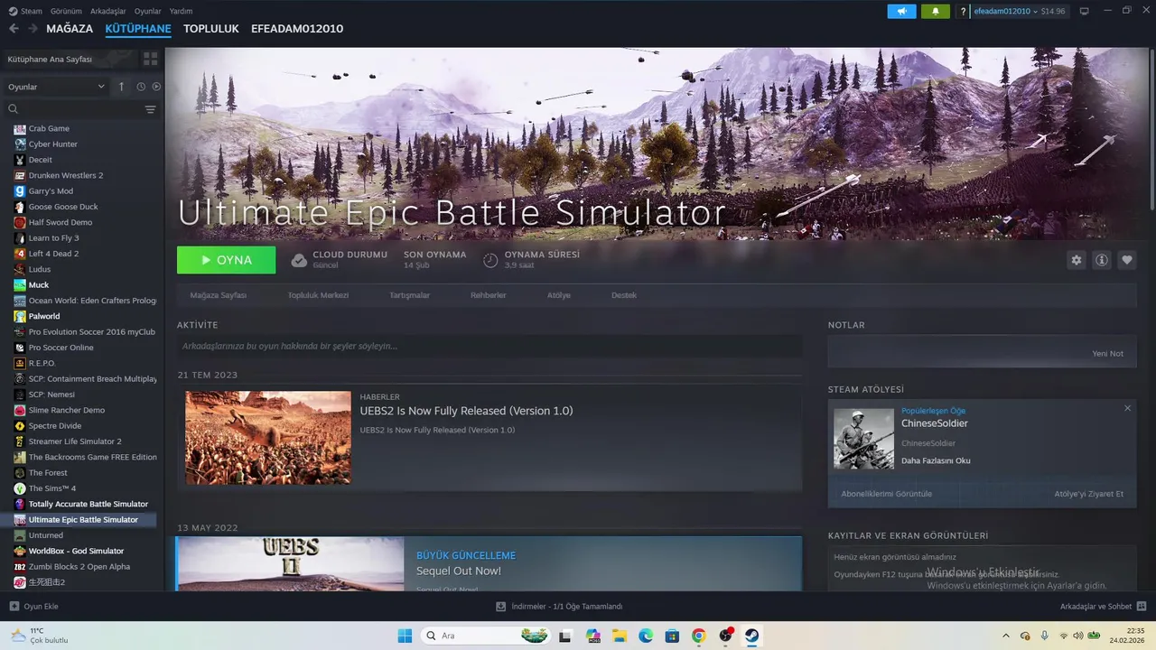Open Garry's Mod in library list
1156x650 pixels.
point(51,190)
